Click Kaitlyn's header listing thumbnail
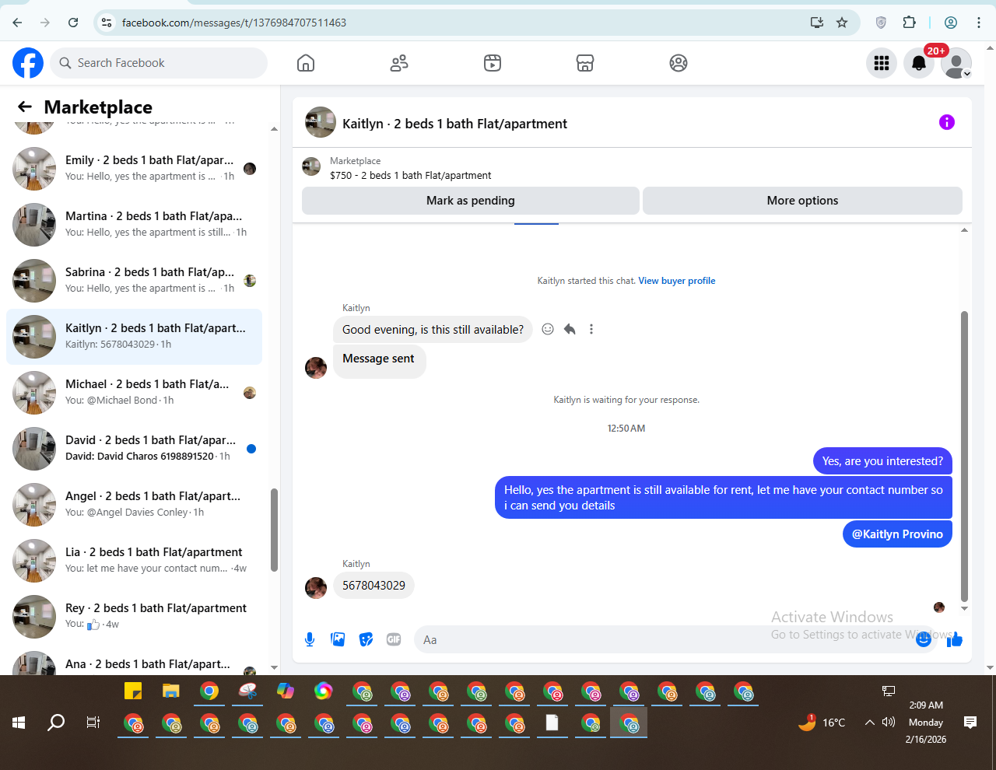 [321, 122]
